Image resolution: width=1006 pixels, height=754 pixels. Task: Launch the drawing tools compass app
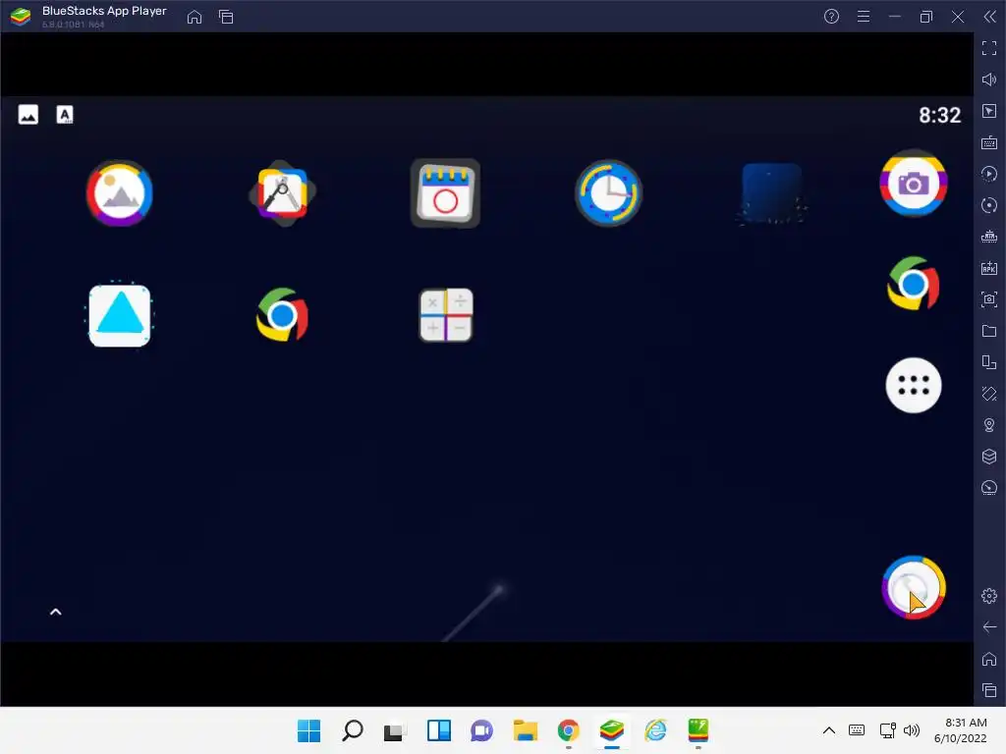(x=282, y=193)
